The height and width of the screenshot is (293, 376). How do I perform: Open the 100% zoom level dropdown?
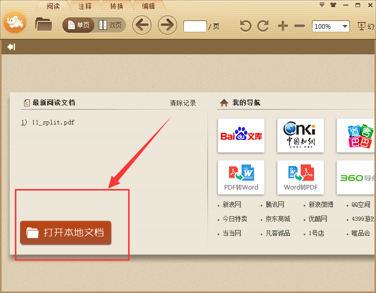pyautogui.click(x=344, y=26)
